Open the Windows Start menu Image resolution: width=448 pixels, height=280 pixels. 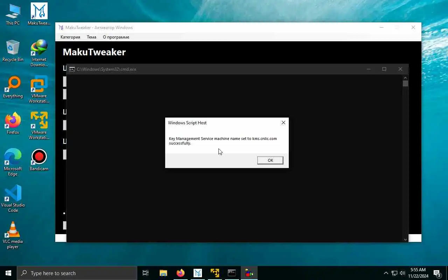coord(8,273)
